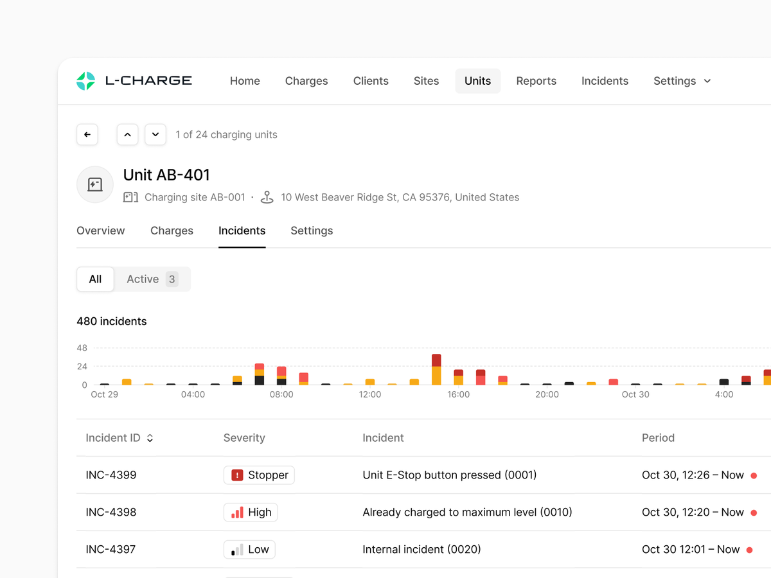Image resolution: width=771 pixels, height=578 pixels.
Task: Click the Severity column header
Action: (x=244, y=438)
